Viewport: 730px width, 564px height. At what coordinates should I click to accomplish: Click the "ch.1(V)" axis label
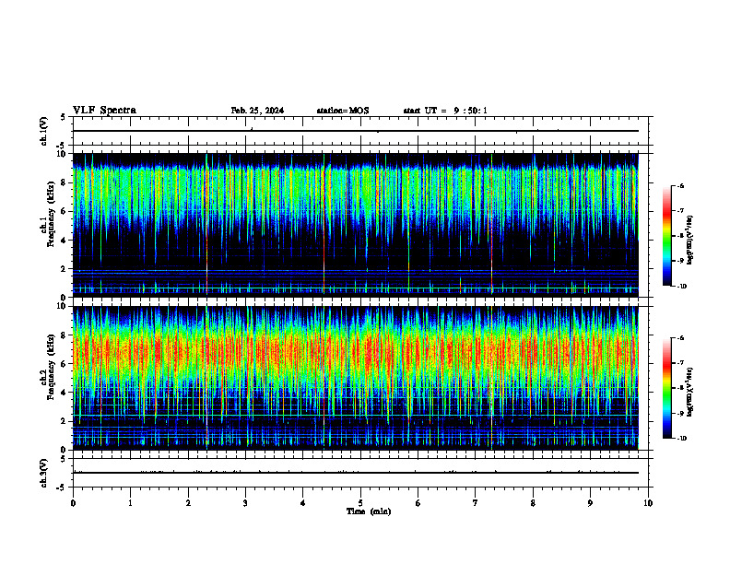click(43, 131)
